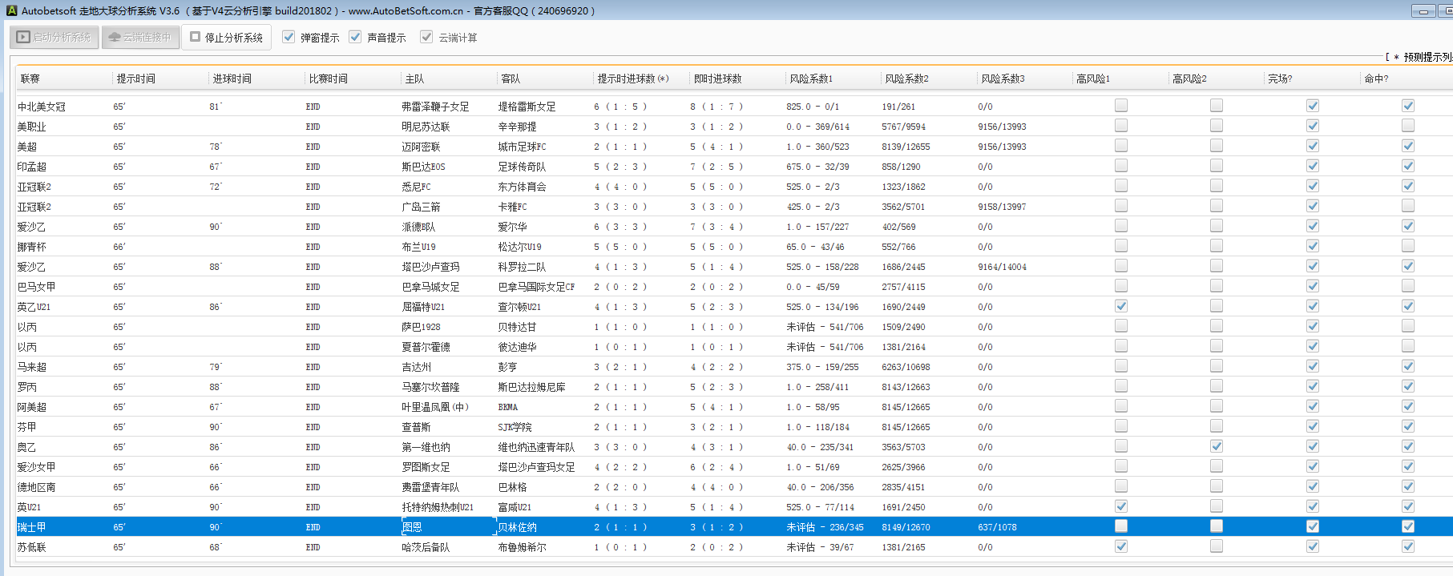Toggle 完场? checkbox in 瑞士甲 row
Viewport: 1453px width, 576px height.
pos(1313,526)
